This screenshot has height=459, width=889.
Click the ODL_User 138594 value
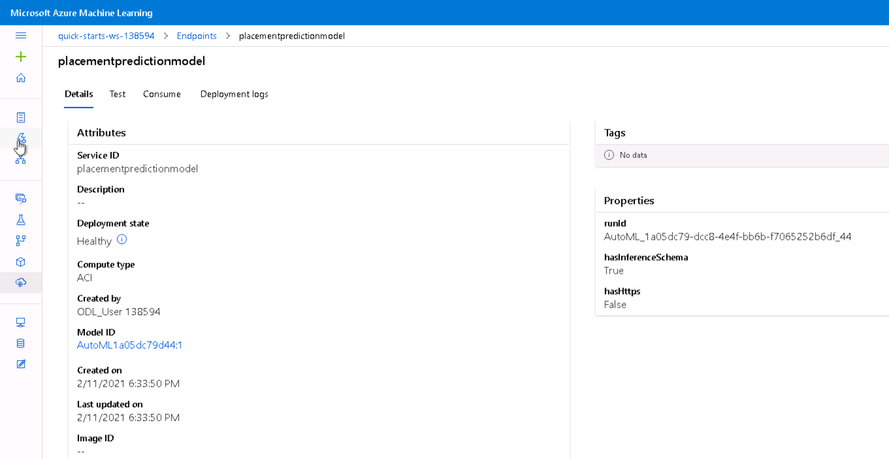point(119,311)
